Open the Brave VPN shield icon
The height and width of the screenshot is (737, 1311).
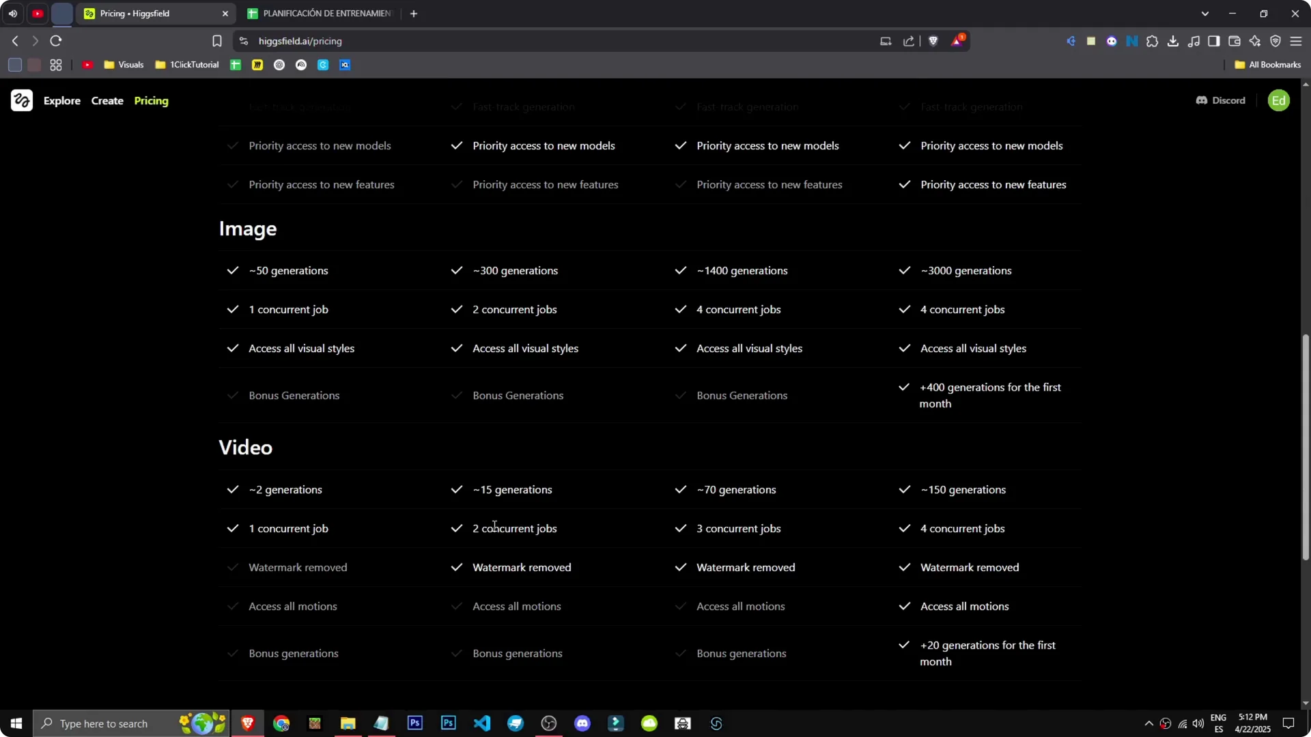click(x=1275, y=41)
